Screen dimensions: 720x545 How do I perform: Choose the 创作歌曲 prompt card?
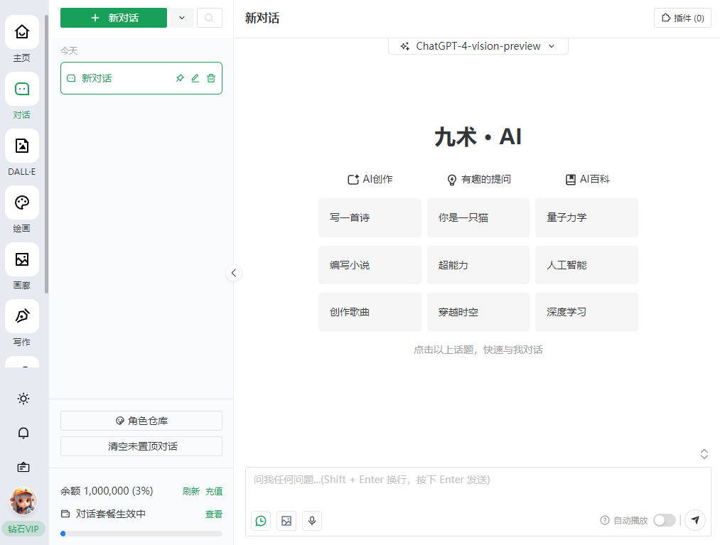tap(370, 312)
